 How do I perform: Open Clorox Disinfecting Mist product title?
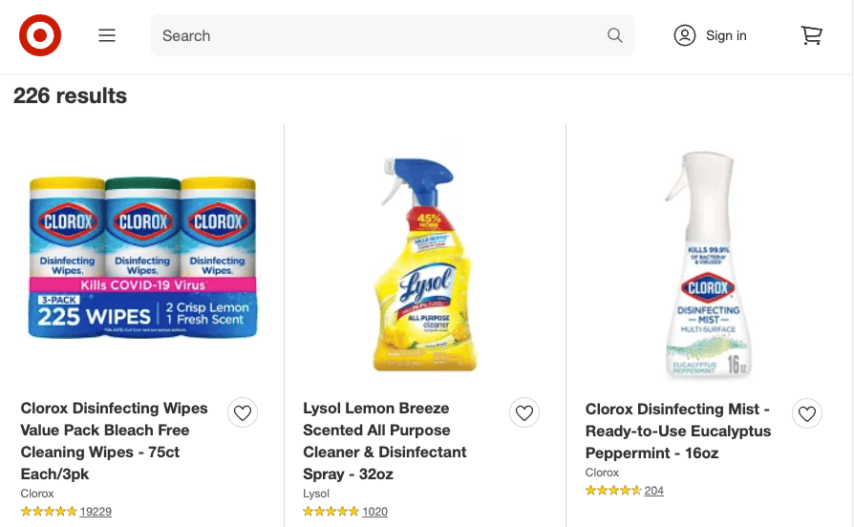pyautogui.click(x=678, y=431)
